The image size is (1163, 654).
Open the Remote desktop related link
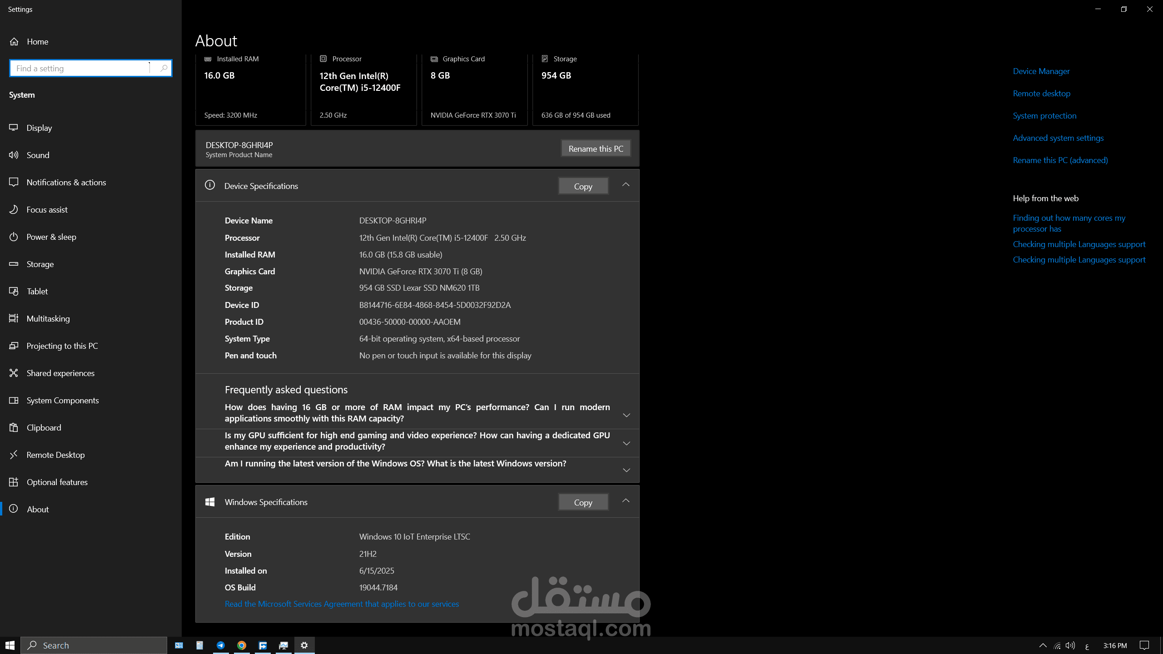pyautogui.click(x=1042, y=94)
